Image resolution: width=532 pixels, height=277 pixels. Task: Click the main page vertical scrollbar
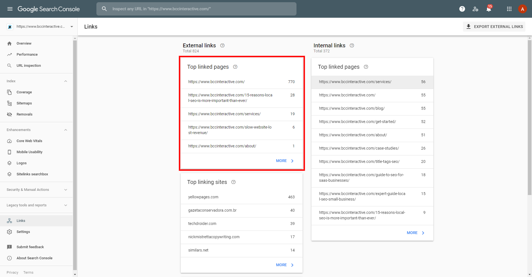[530, 118]
